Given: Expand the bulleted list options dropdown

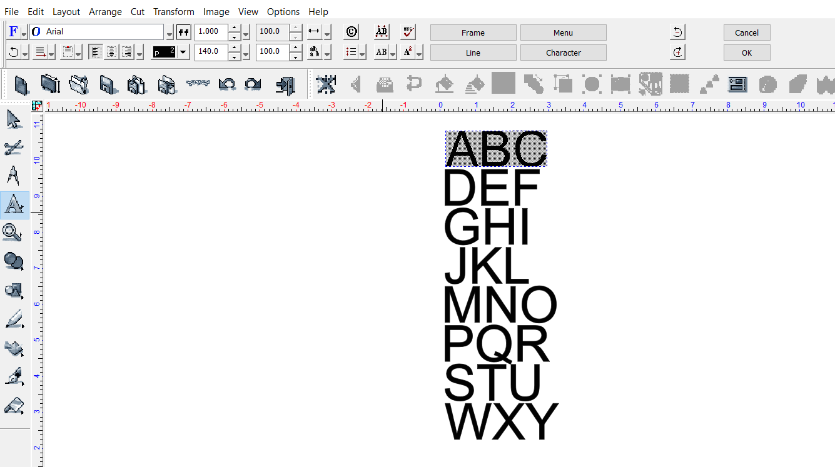Looking at the screenshot, I should (x=362, y=53).
